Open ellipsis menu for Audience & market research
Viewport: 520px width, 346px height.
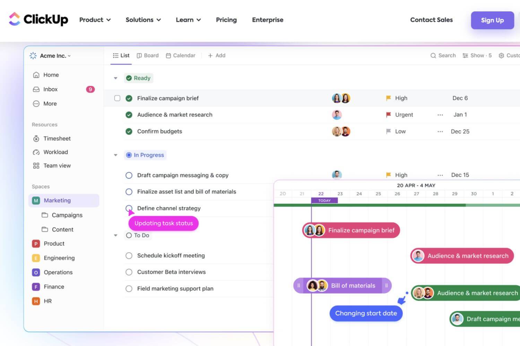(440, 115)
